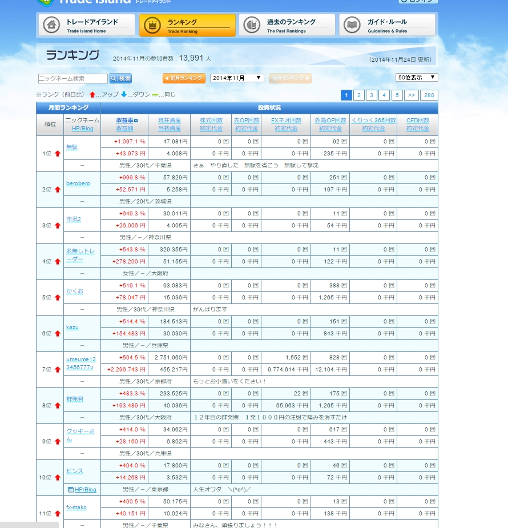Open the 2014年11月 month dropdown
Viewport: 508px width, 528px height.
coord(237,78)
